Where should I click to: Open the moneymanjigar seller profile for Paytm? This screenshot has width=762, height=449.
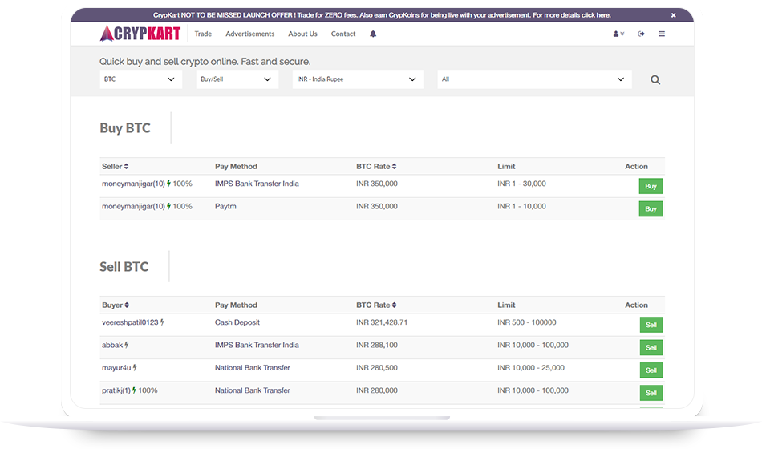tap(133, 207)
